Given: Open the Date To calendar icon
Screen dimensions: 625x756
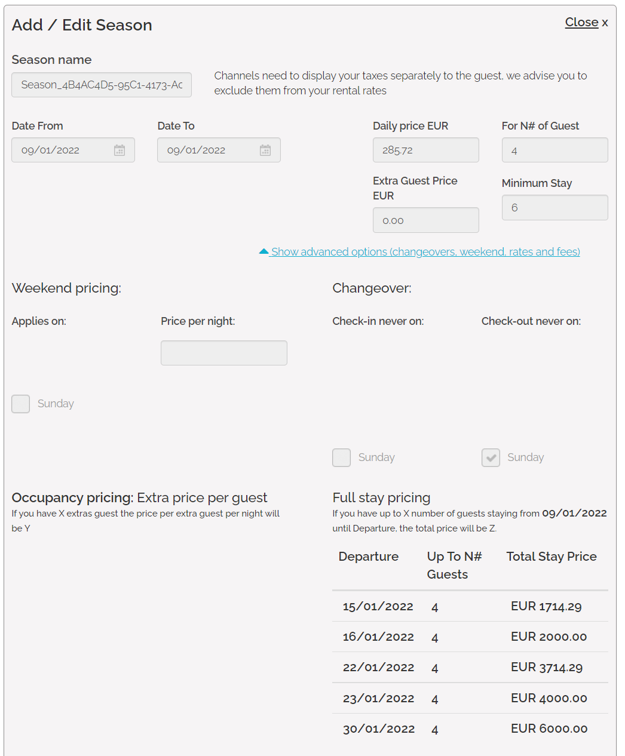Looking at the screenshot, I should point(265,150).
